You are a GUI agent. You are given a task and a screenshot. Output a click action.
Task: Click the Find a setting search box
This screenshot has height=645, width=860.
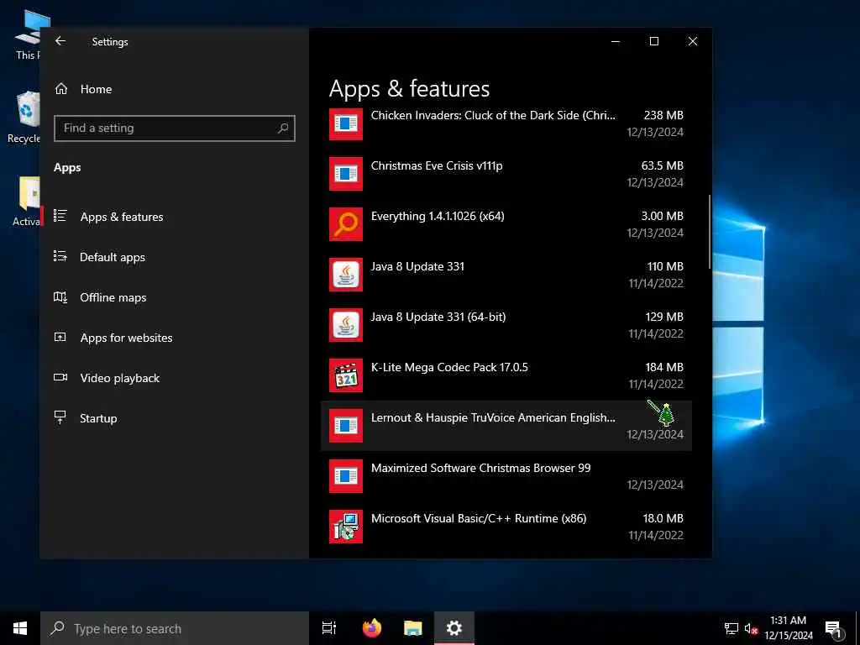(x=175, y=128)
